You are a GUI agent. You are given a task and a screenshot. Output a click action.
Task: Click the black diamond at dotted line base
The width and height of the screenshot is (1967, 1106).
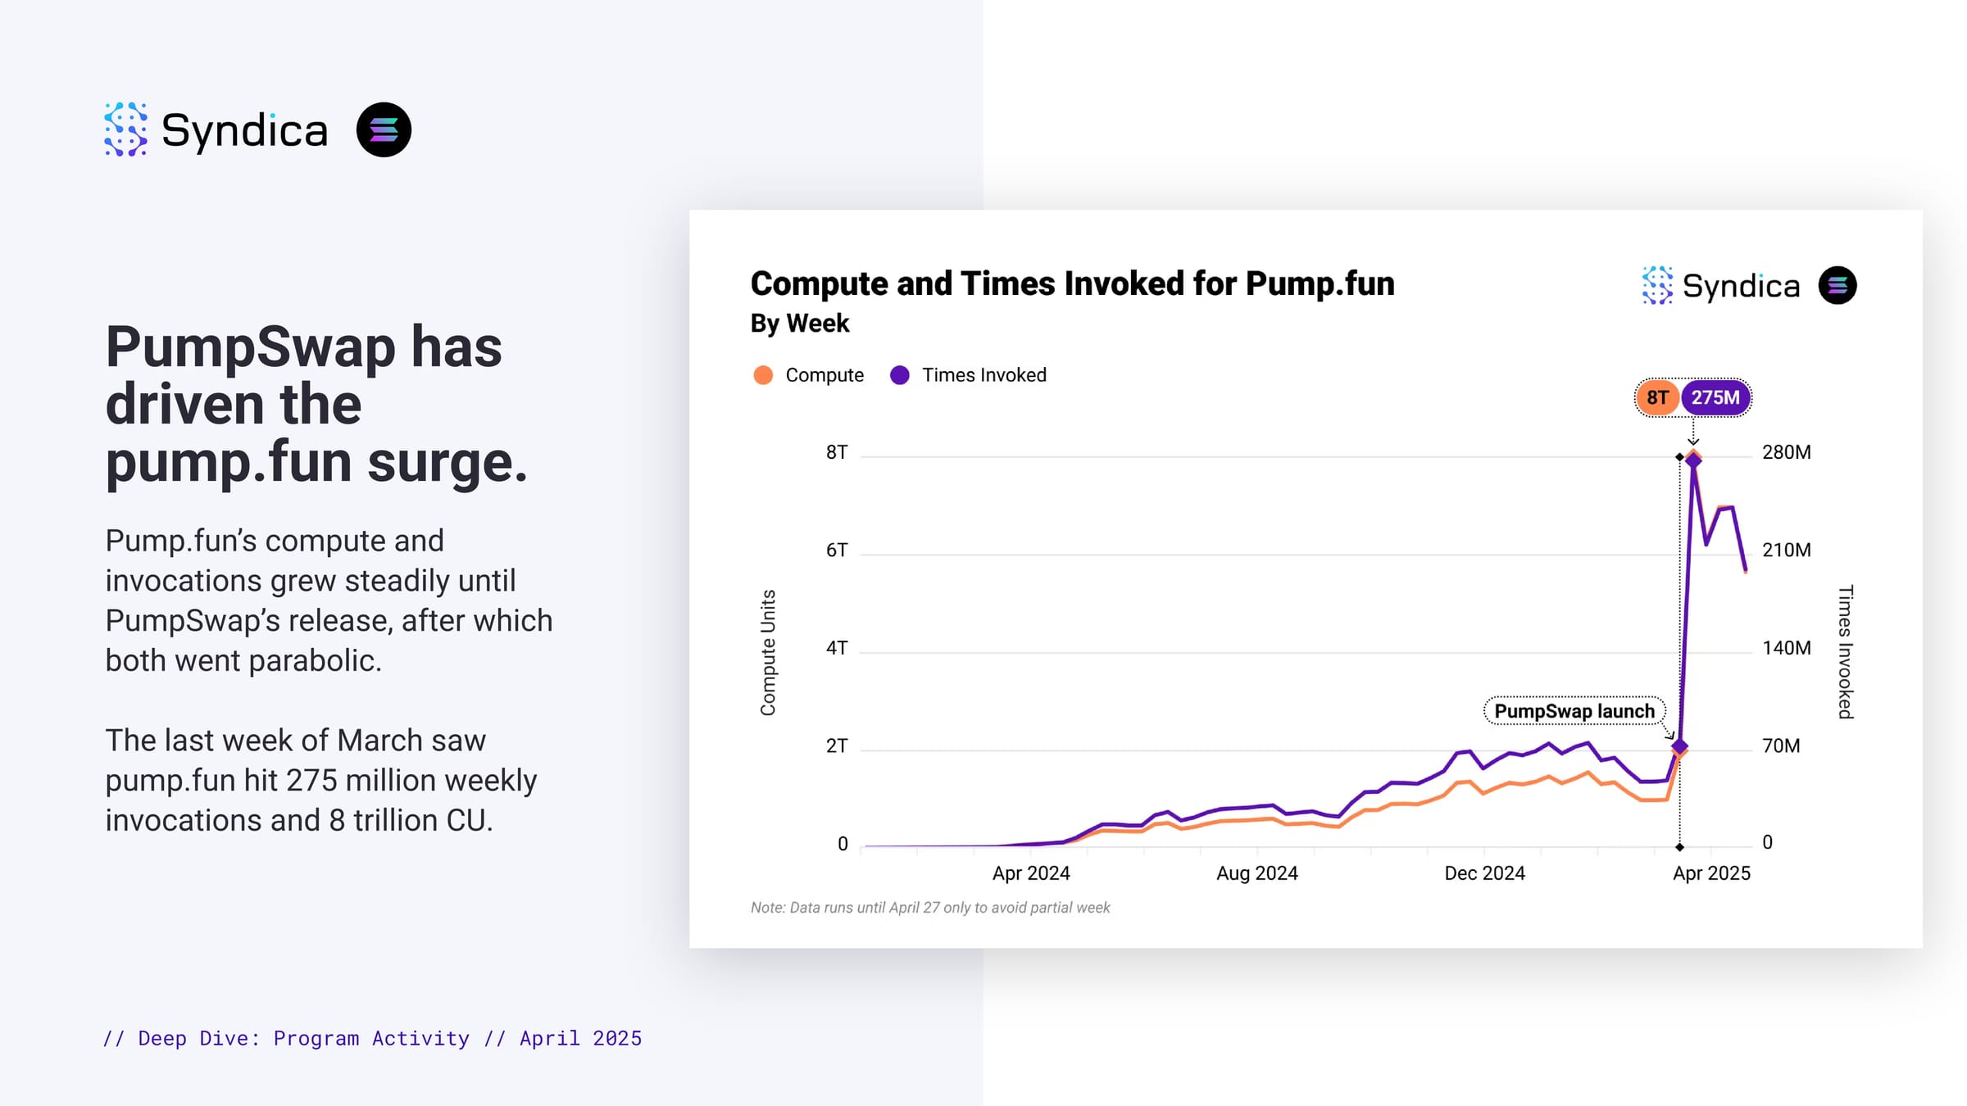(1679, 846)
